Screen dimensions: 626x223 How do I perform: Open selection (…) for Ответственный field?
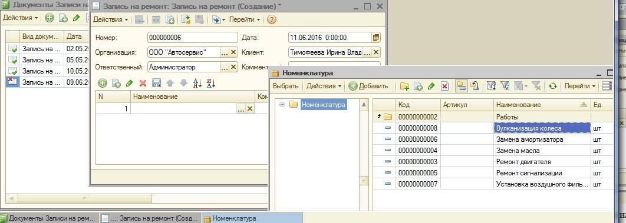225,67
